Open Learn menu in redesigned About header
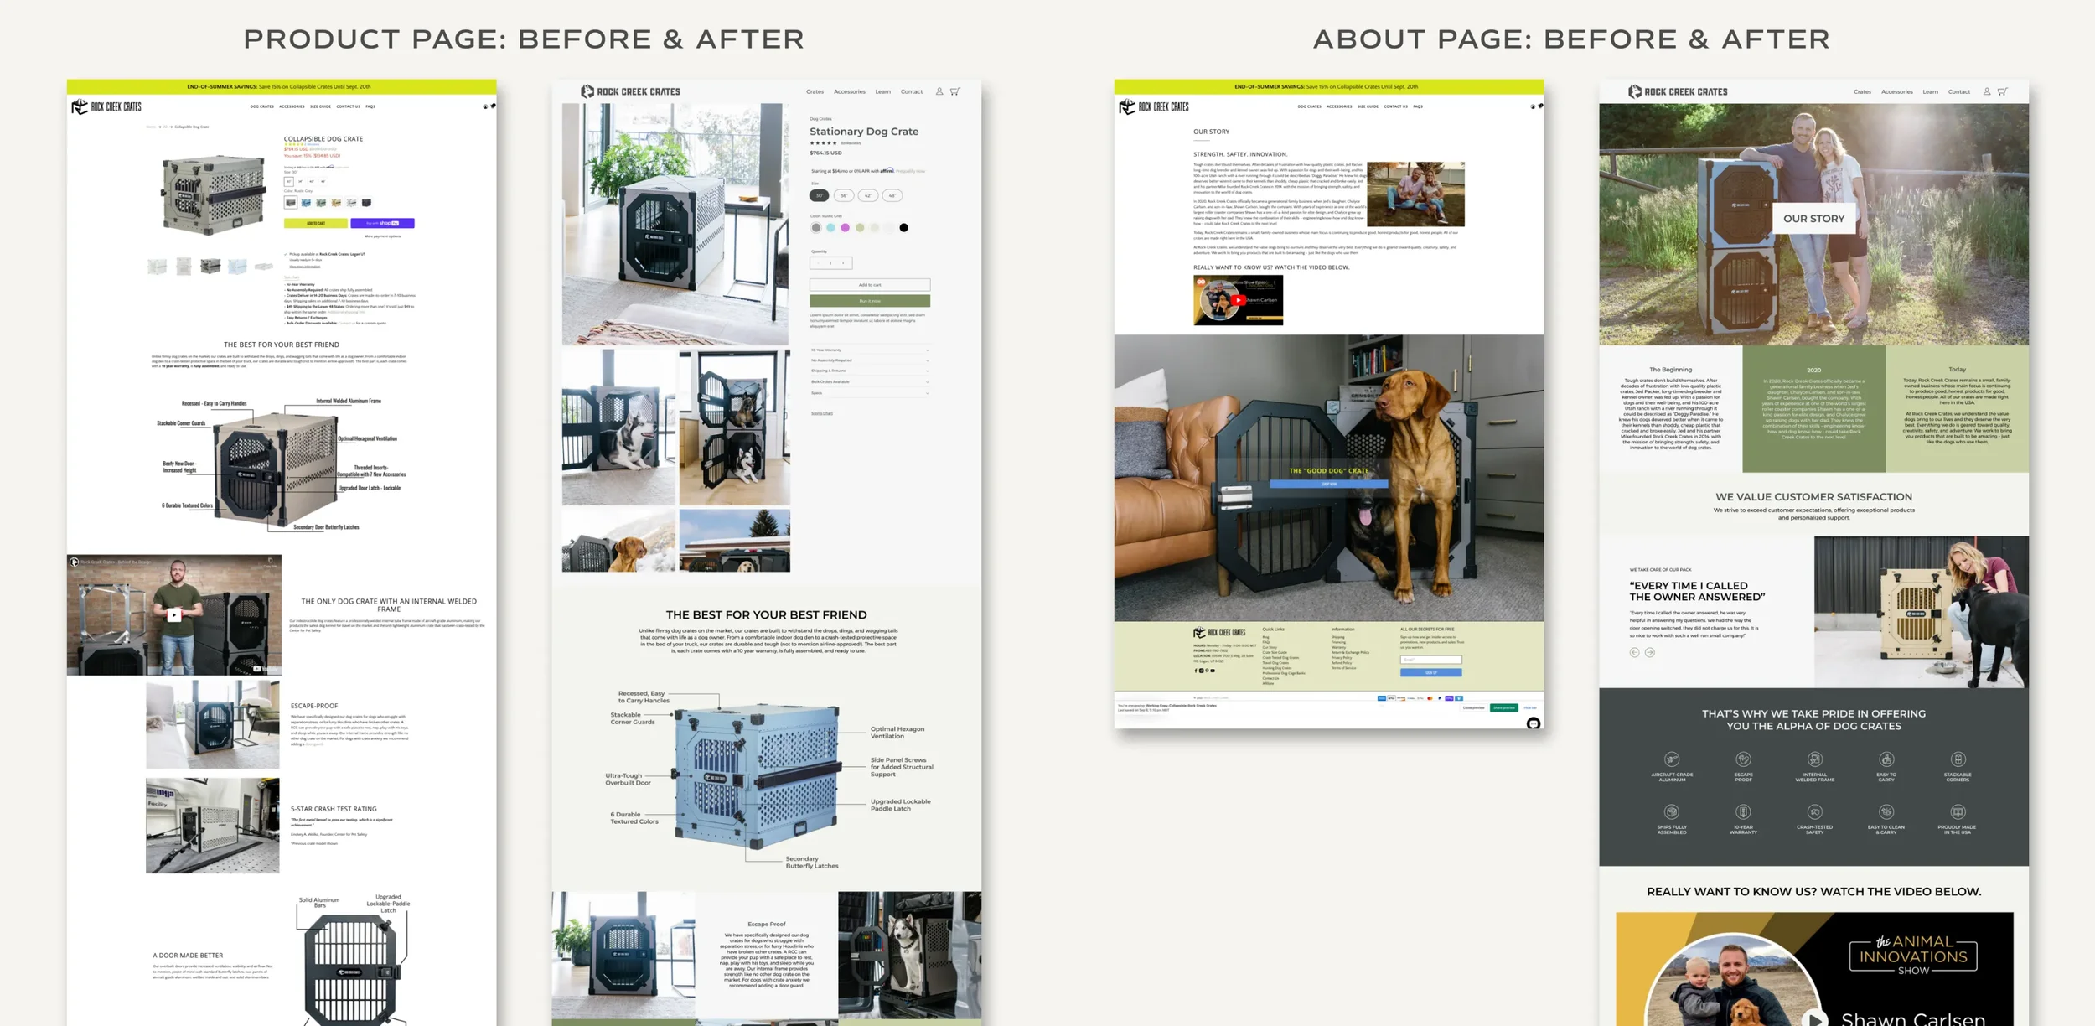The height and width of the screenshot is (1026, 2095). [1930, 91]
